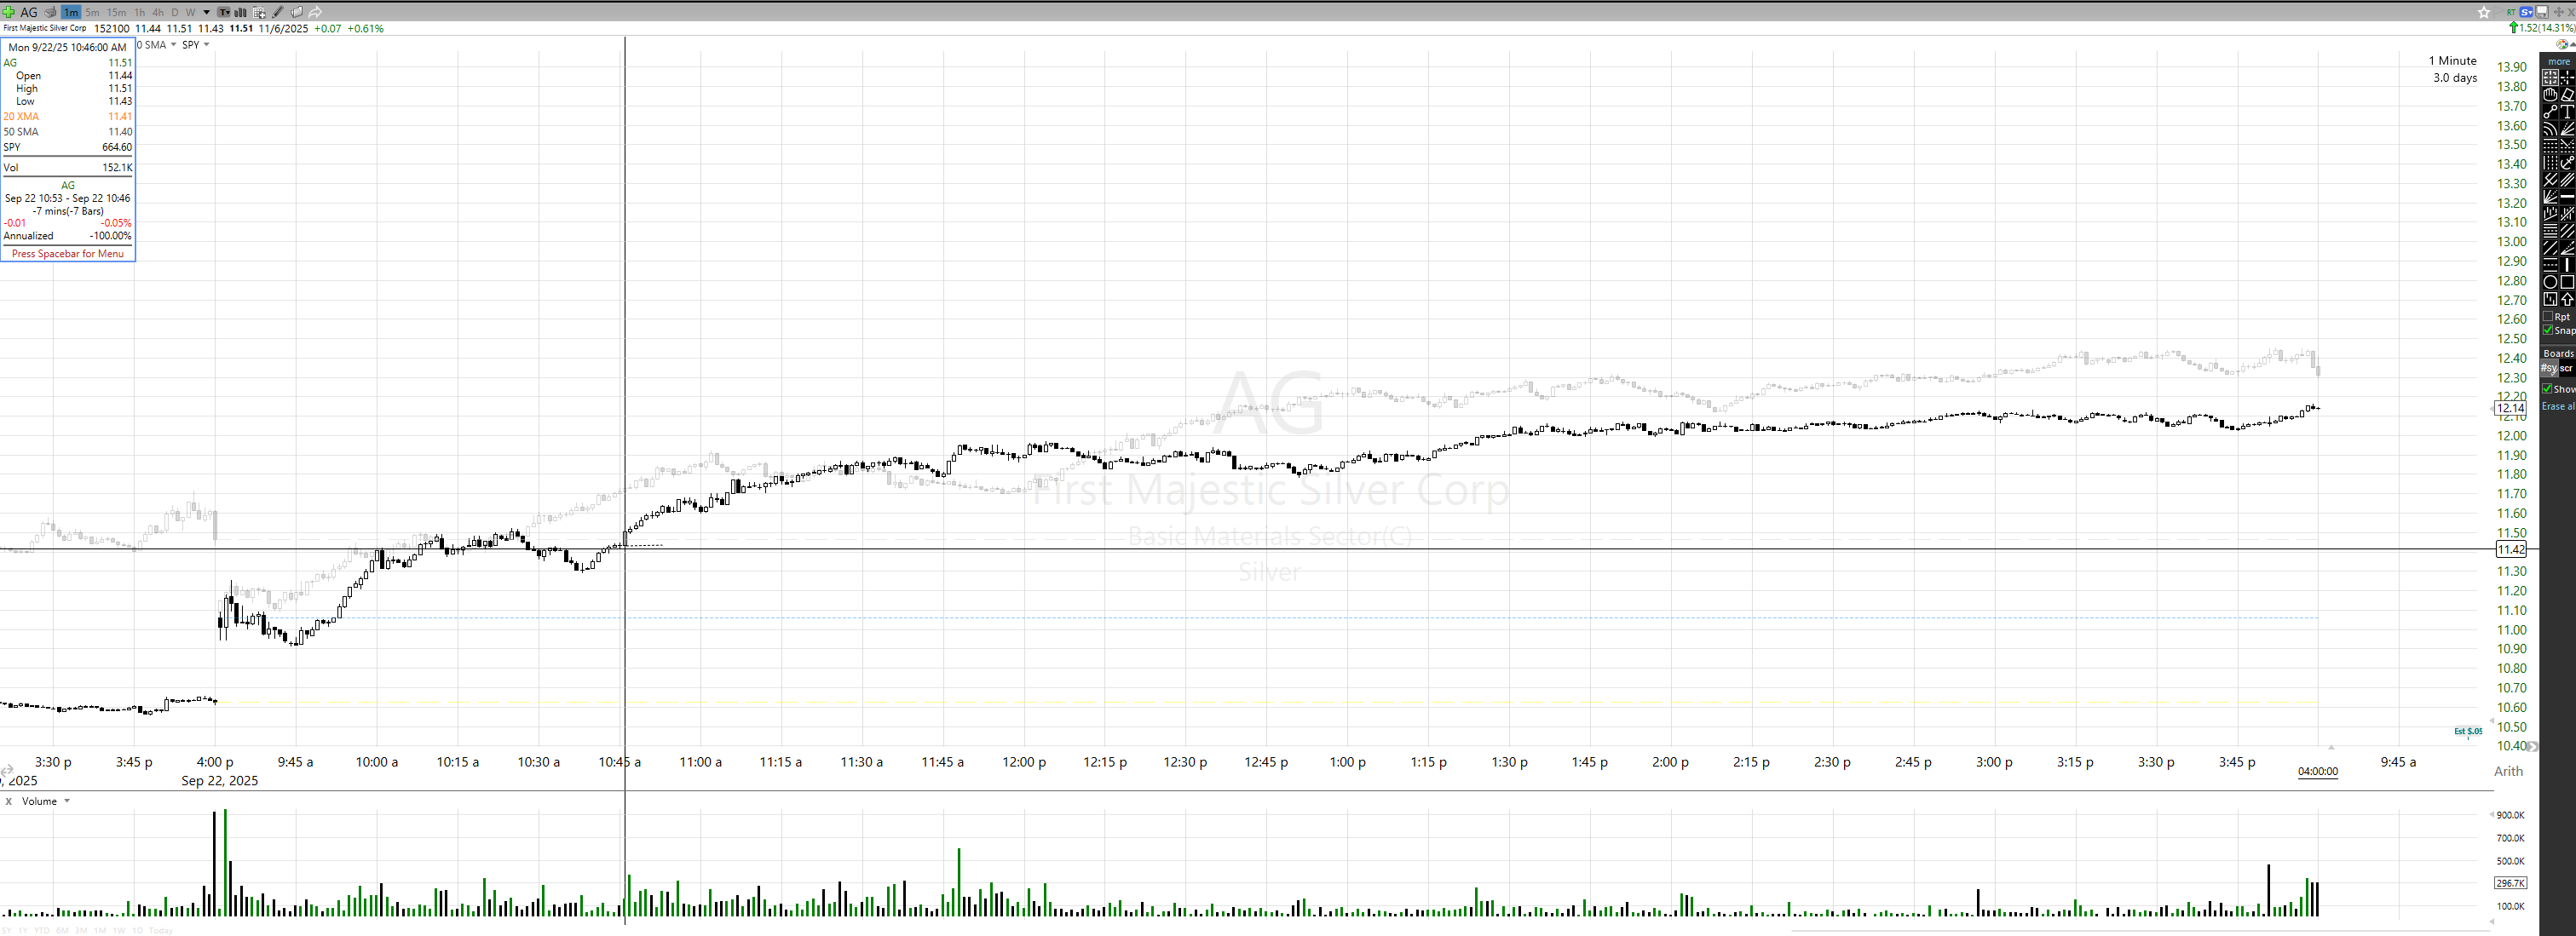This screenshot has height=936, width=2576.
Task: Click the bar chart style icon
Action: (x=241, y=12)
